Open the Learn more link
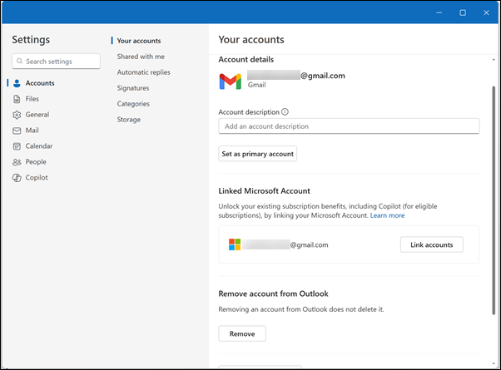The height and width of the screenshot is (370, 501). point(387,215)
